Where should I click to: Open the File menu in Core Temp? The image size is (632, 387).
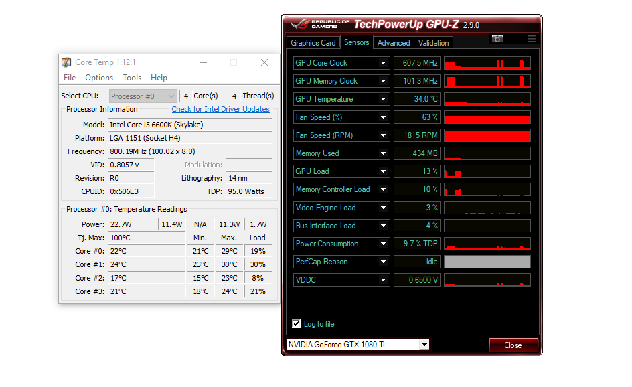coord(70,78)
